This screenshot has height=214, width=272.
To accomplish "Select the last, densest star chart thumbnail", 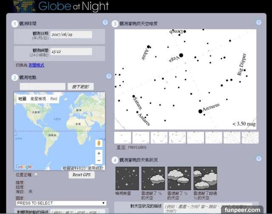I will click(250, 137).
